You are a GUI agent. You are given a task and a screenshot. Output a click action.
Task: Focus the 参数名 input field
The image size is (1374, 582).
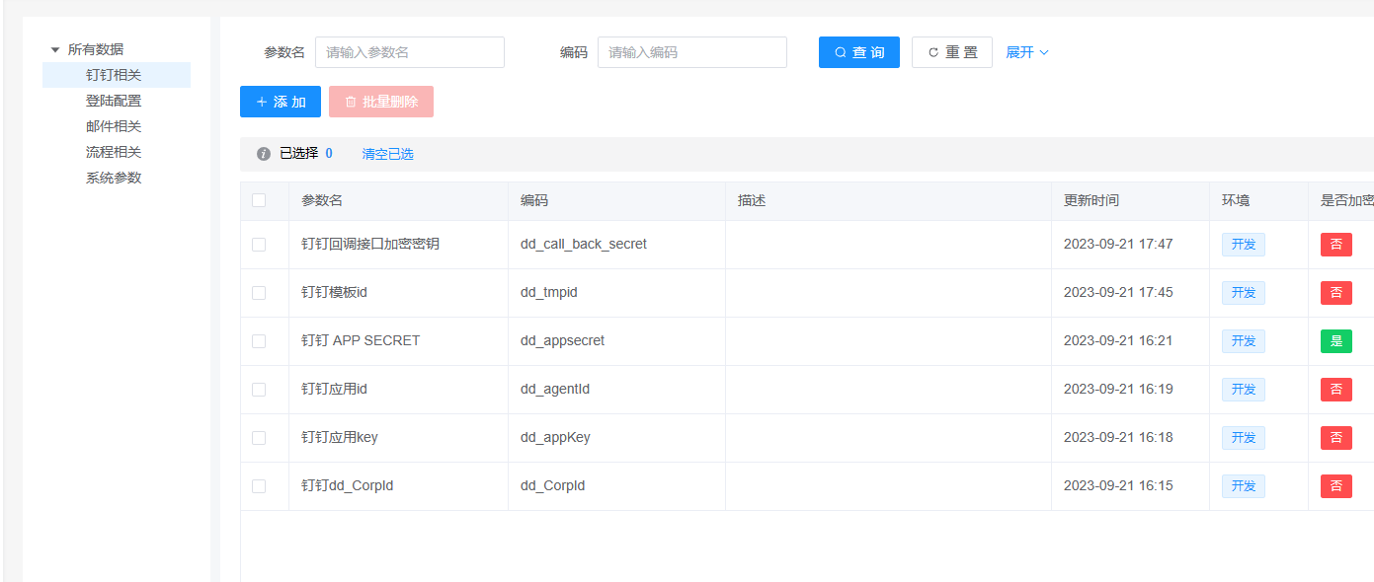click(409, 52)
